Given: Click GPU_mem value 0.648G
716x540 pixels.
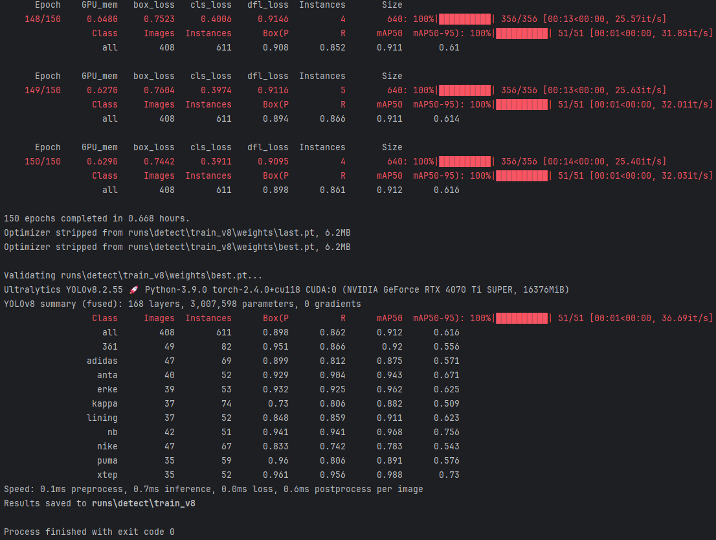Looking at the screenshot, I should point(102,19).
